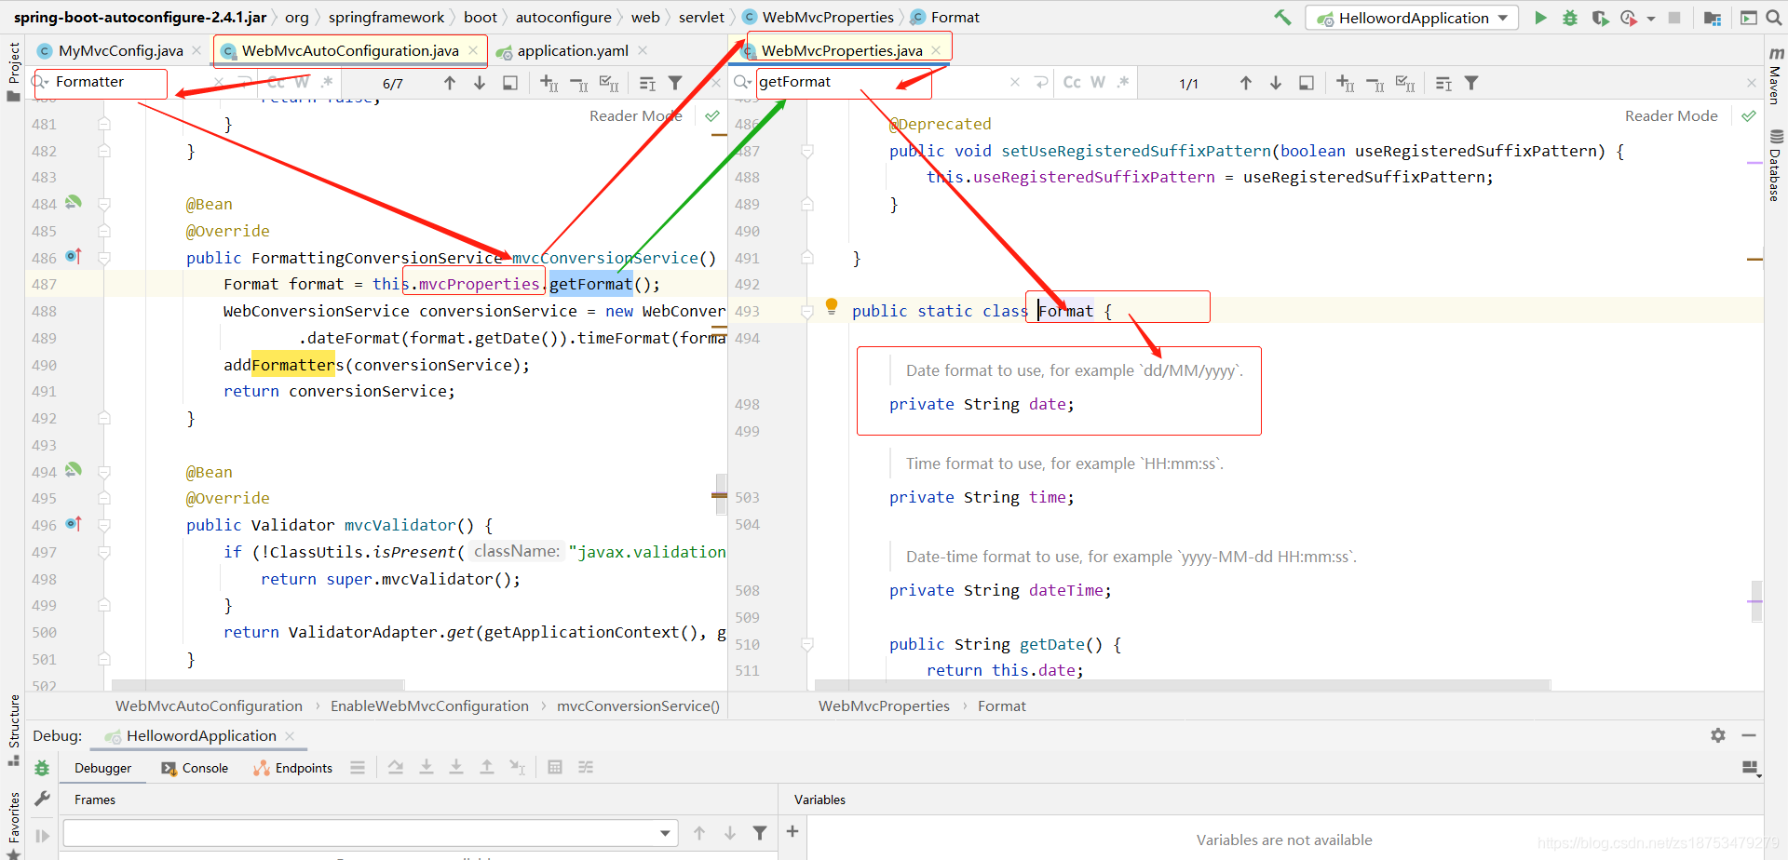Click Reader Mode in right editor
This screenshot has height=860, width=1788.
pyautogui.click(x=1671, y=116)
